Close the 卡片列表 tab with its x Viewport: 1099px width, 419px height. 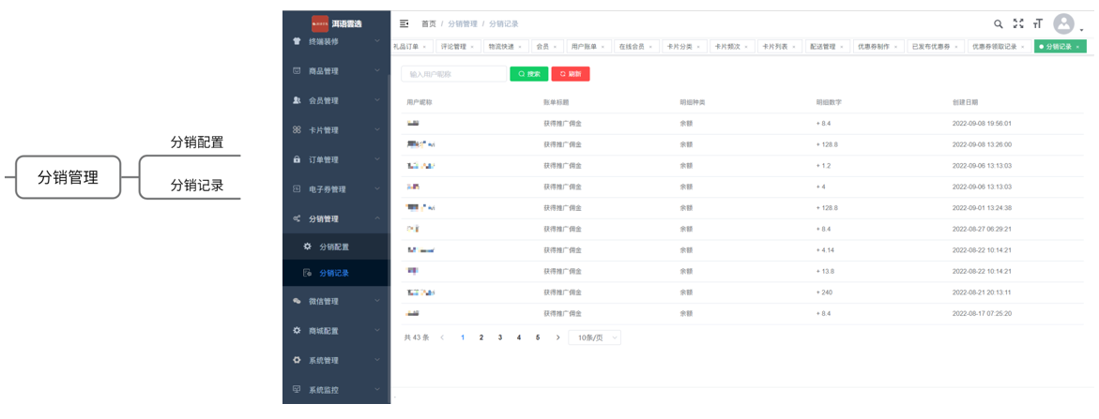click(x=793, y=47)
